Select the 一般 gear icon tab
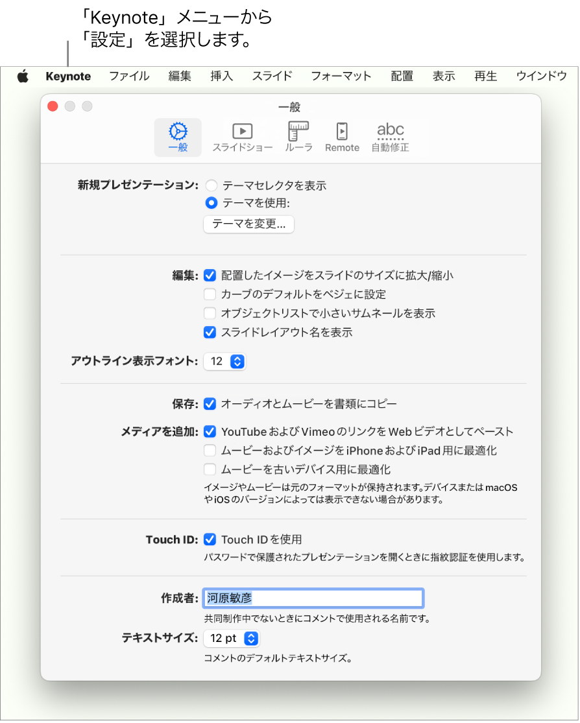Screen dimensions: 580x723 pos(178,137)
